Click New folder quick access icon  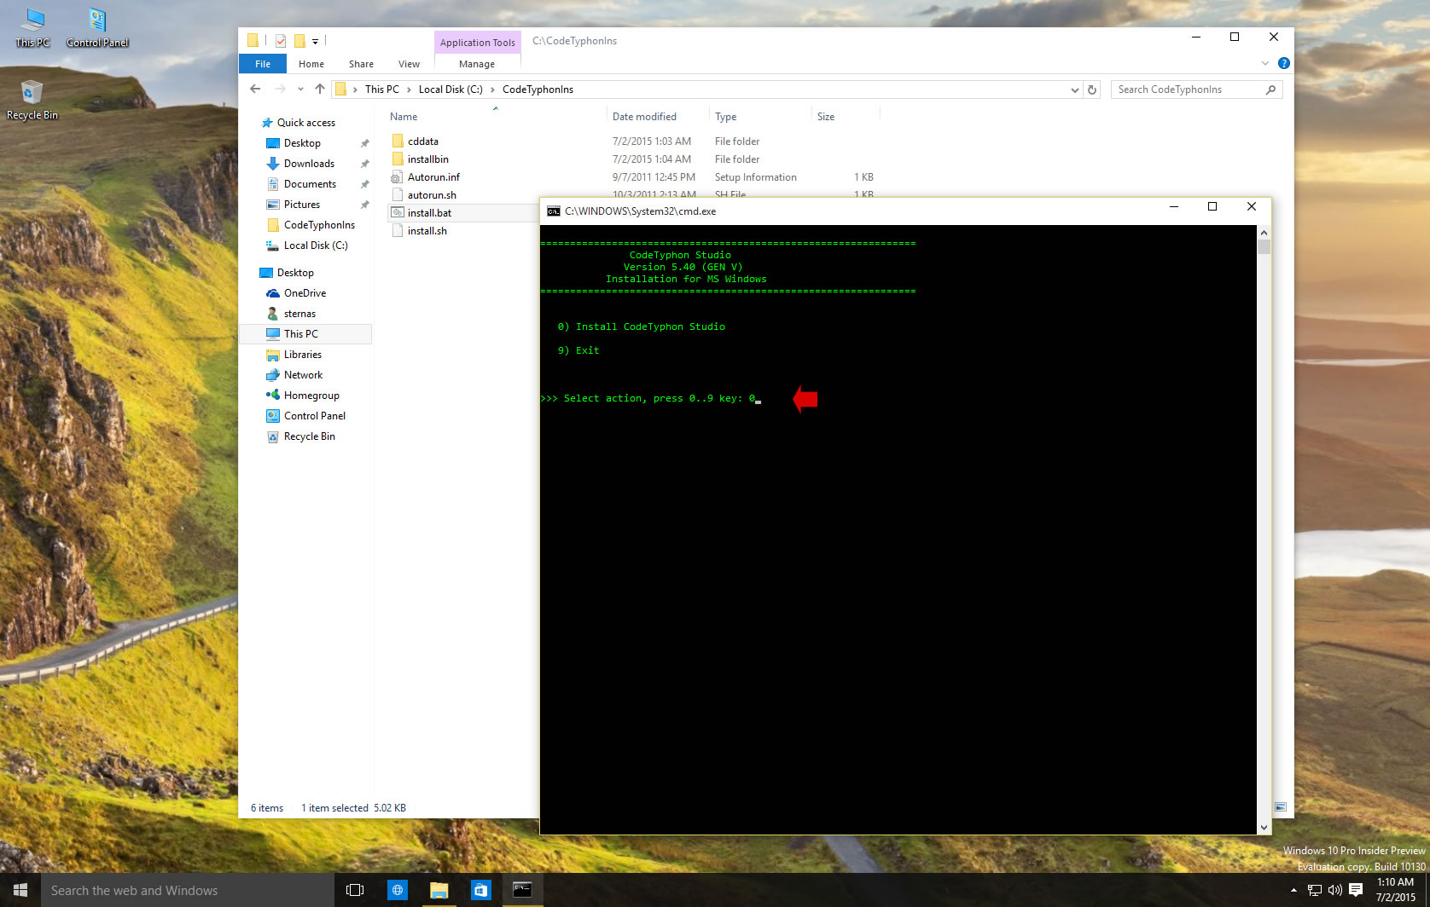click(299, 41)
